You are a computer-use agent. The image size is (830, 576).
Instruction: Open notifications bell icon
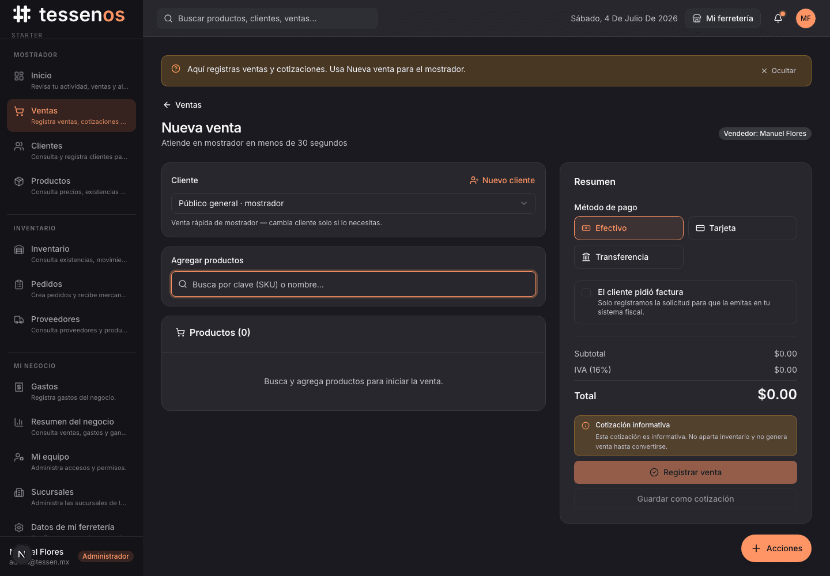[778, 18]
